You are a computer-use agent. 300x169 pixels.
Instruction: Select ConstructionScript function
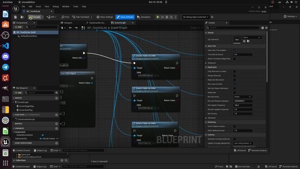tap(26, 119)
